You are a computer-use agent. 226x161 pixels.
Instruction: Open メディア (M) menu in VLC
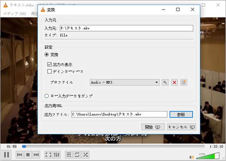tap(14, 14)
